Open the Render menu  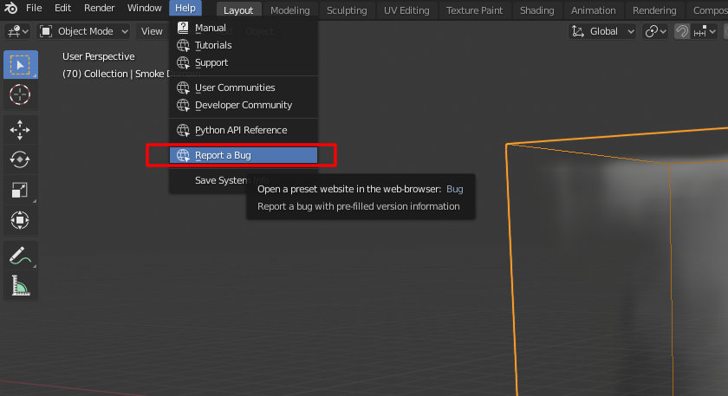99,8
